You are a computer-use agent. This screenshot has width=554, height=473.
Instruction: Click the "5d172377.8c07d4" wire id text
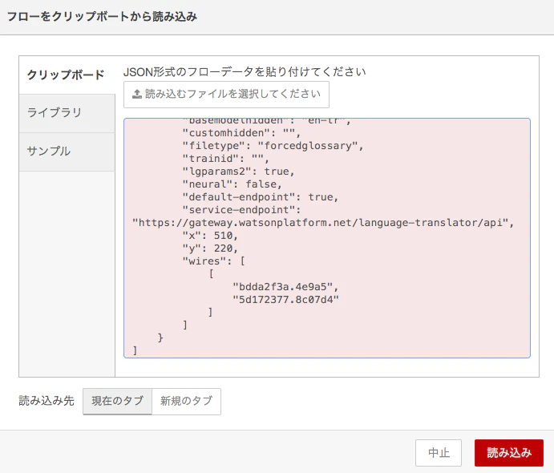(x=285, y=300)
